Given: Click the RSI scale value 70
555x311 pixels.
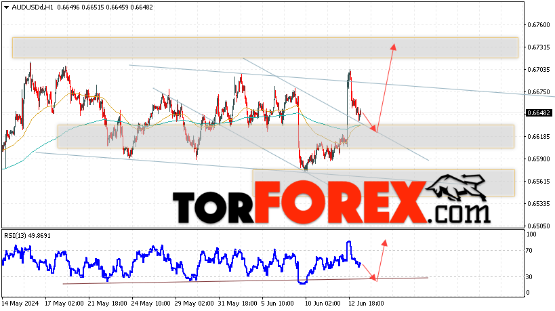Looking at the screenshot, I should click(529, 251).
